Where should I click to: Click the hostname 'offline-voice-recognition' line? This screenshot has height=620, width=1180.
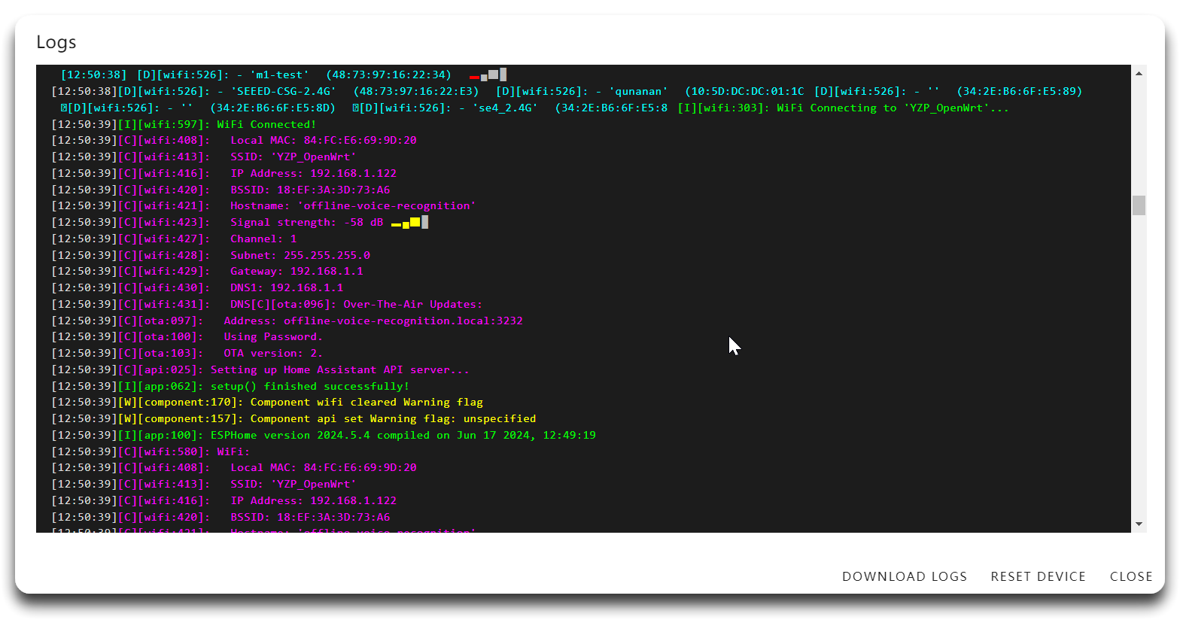coord(264,205)
